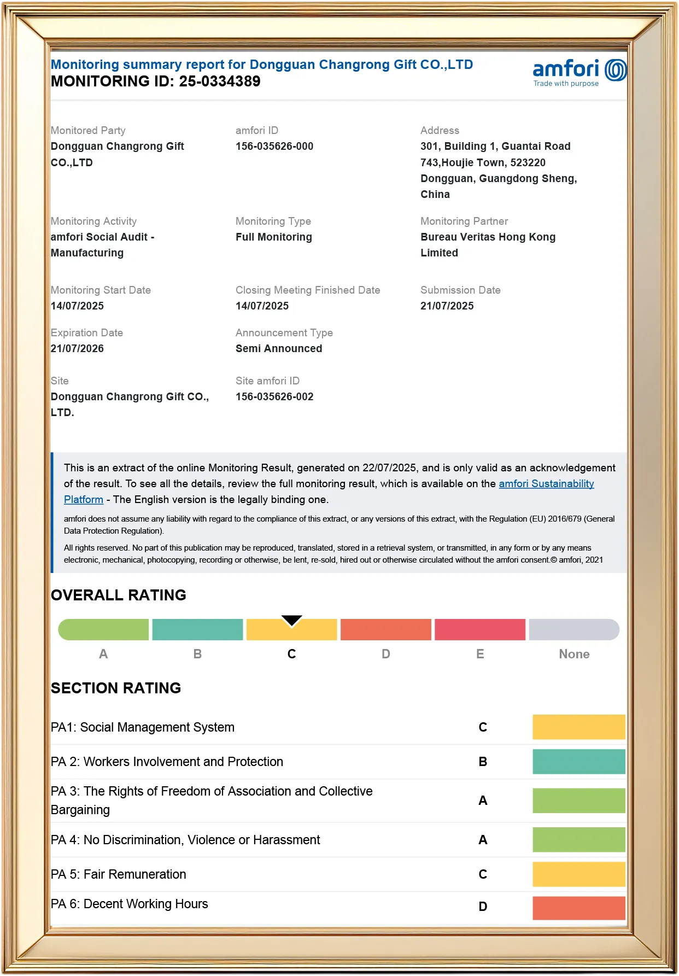Select the PA 5: Fair Remuneration row
Viewport: 679px width, 976px height.
pos(119,874)
